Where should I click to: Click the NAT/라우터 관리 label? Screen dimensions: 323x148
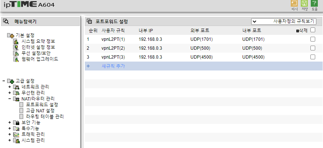[x=38, y=99]
